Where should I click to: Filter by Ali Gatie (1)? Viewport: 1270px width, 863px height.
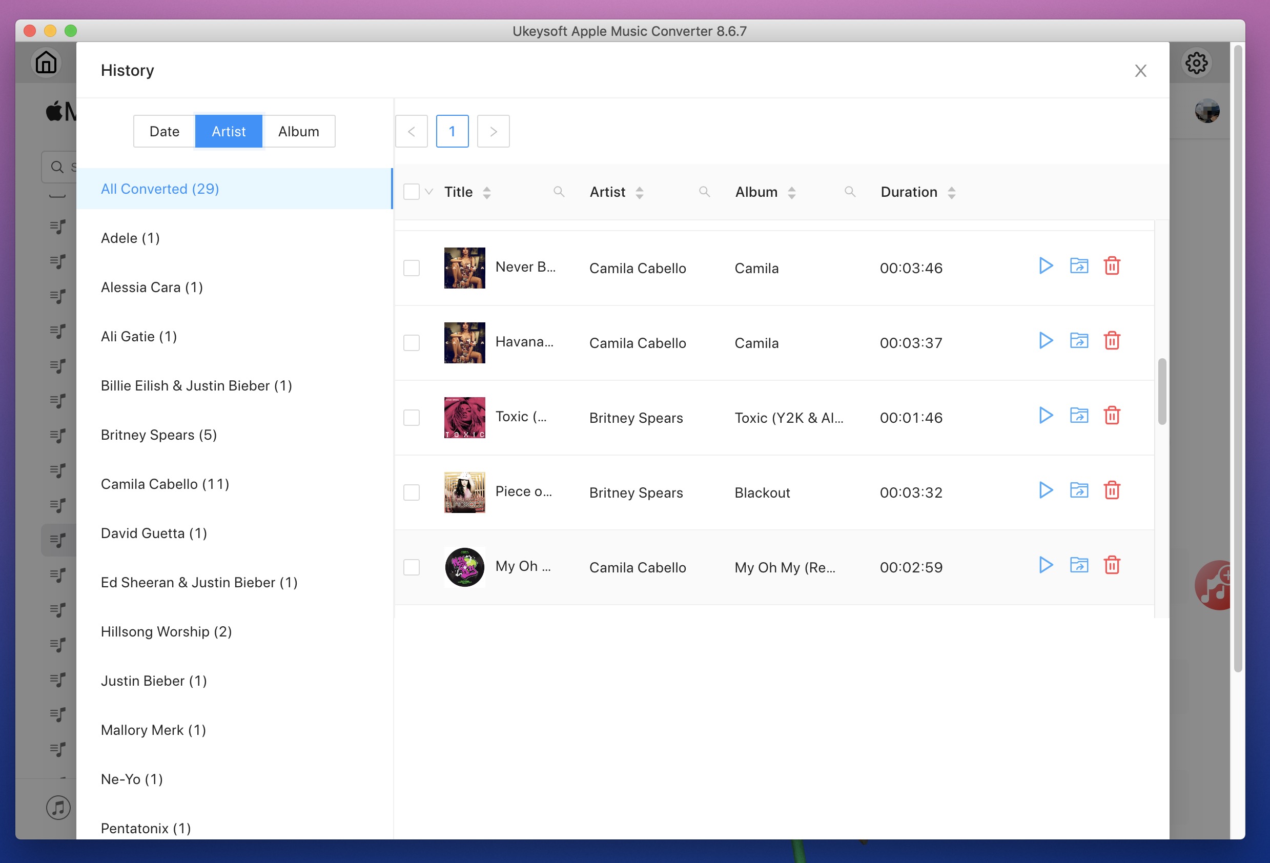[234, 337]
